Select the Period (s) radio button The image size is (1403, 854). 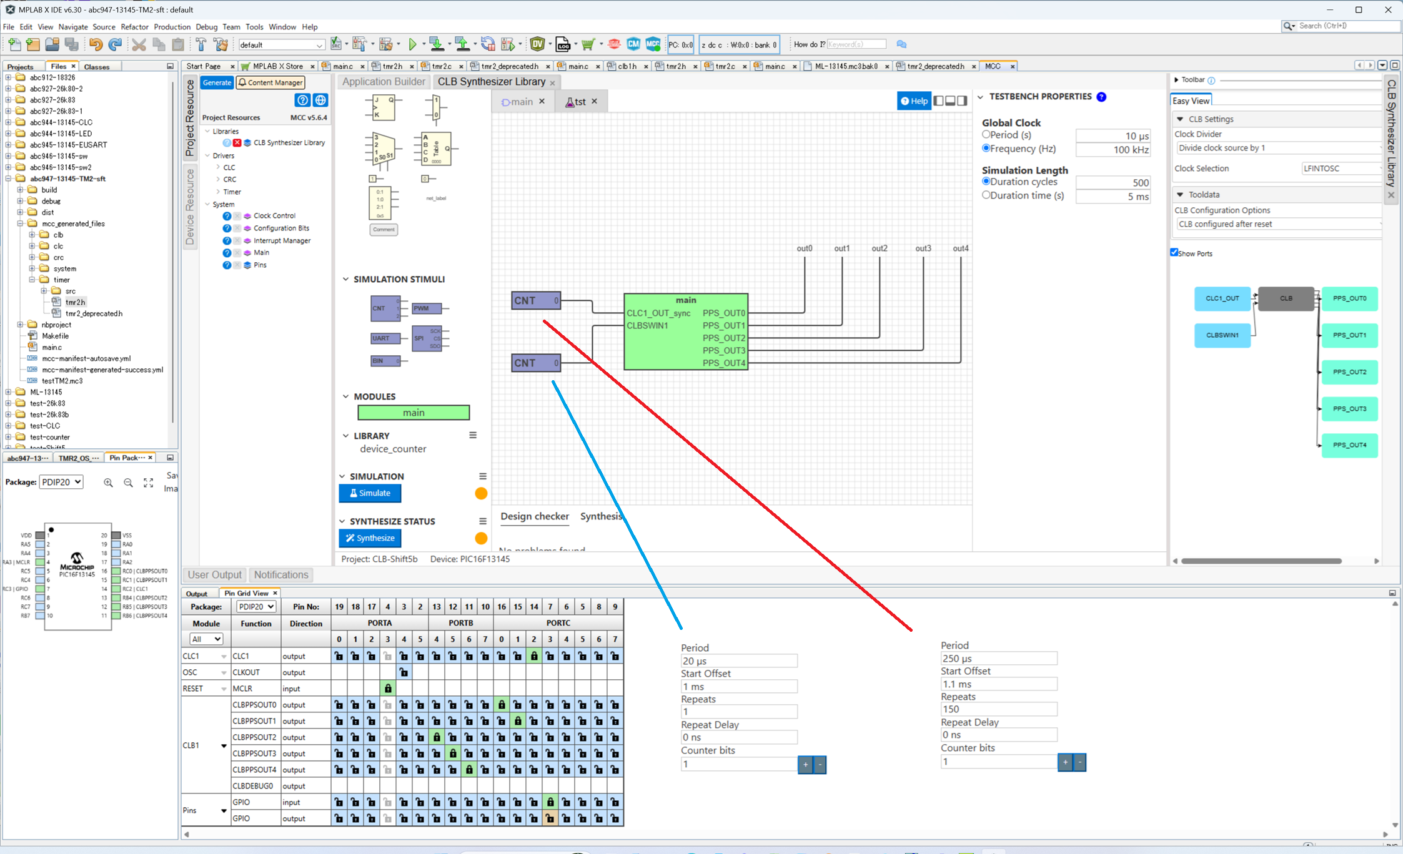pos(986,135)
